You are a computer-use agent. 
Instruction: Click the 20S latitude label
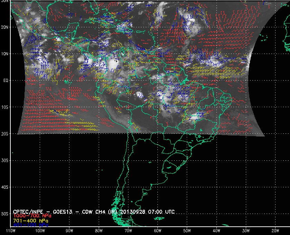5,134
